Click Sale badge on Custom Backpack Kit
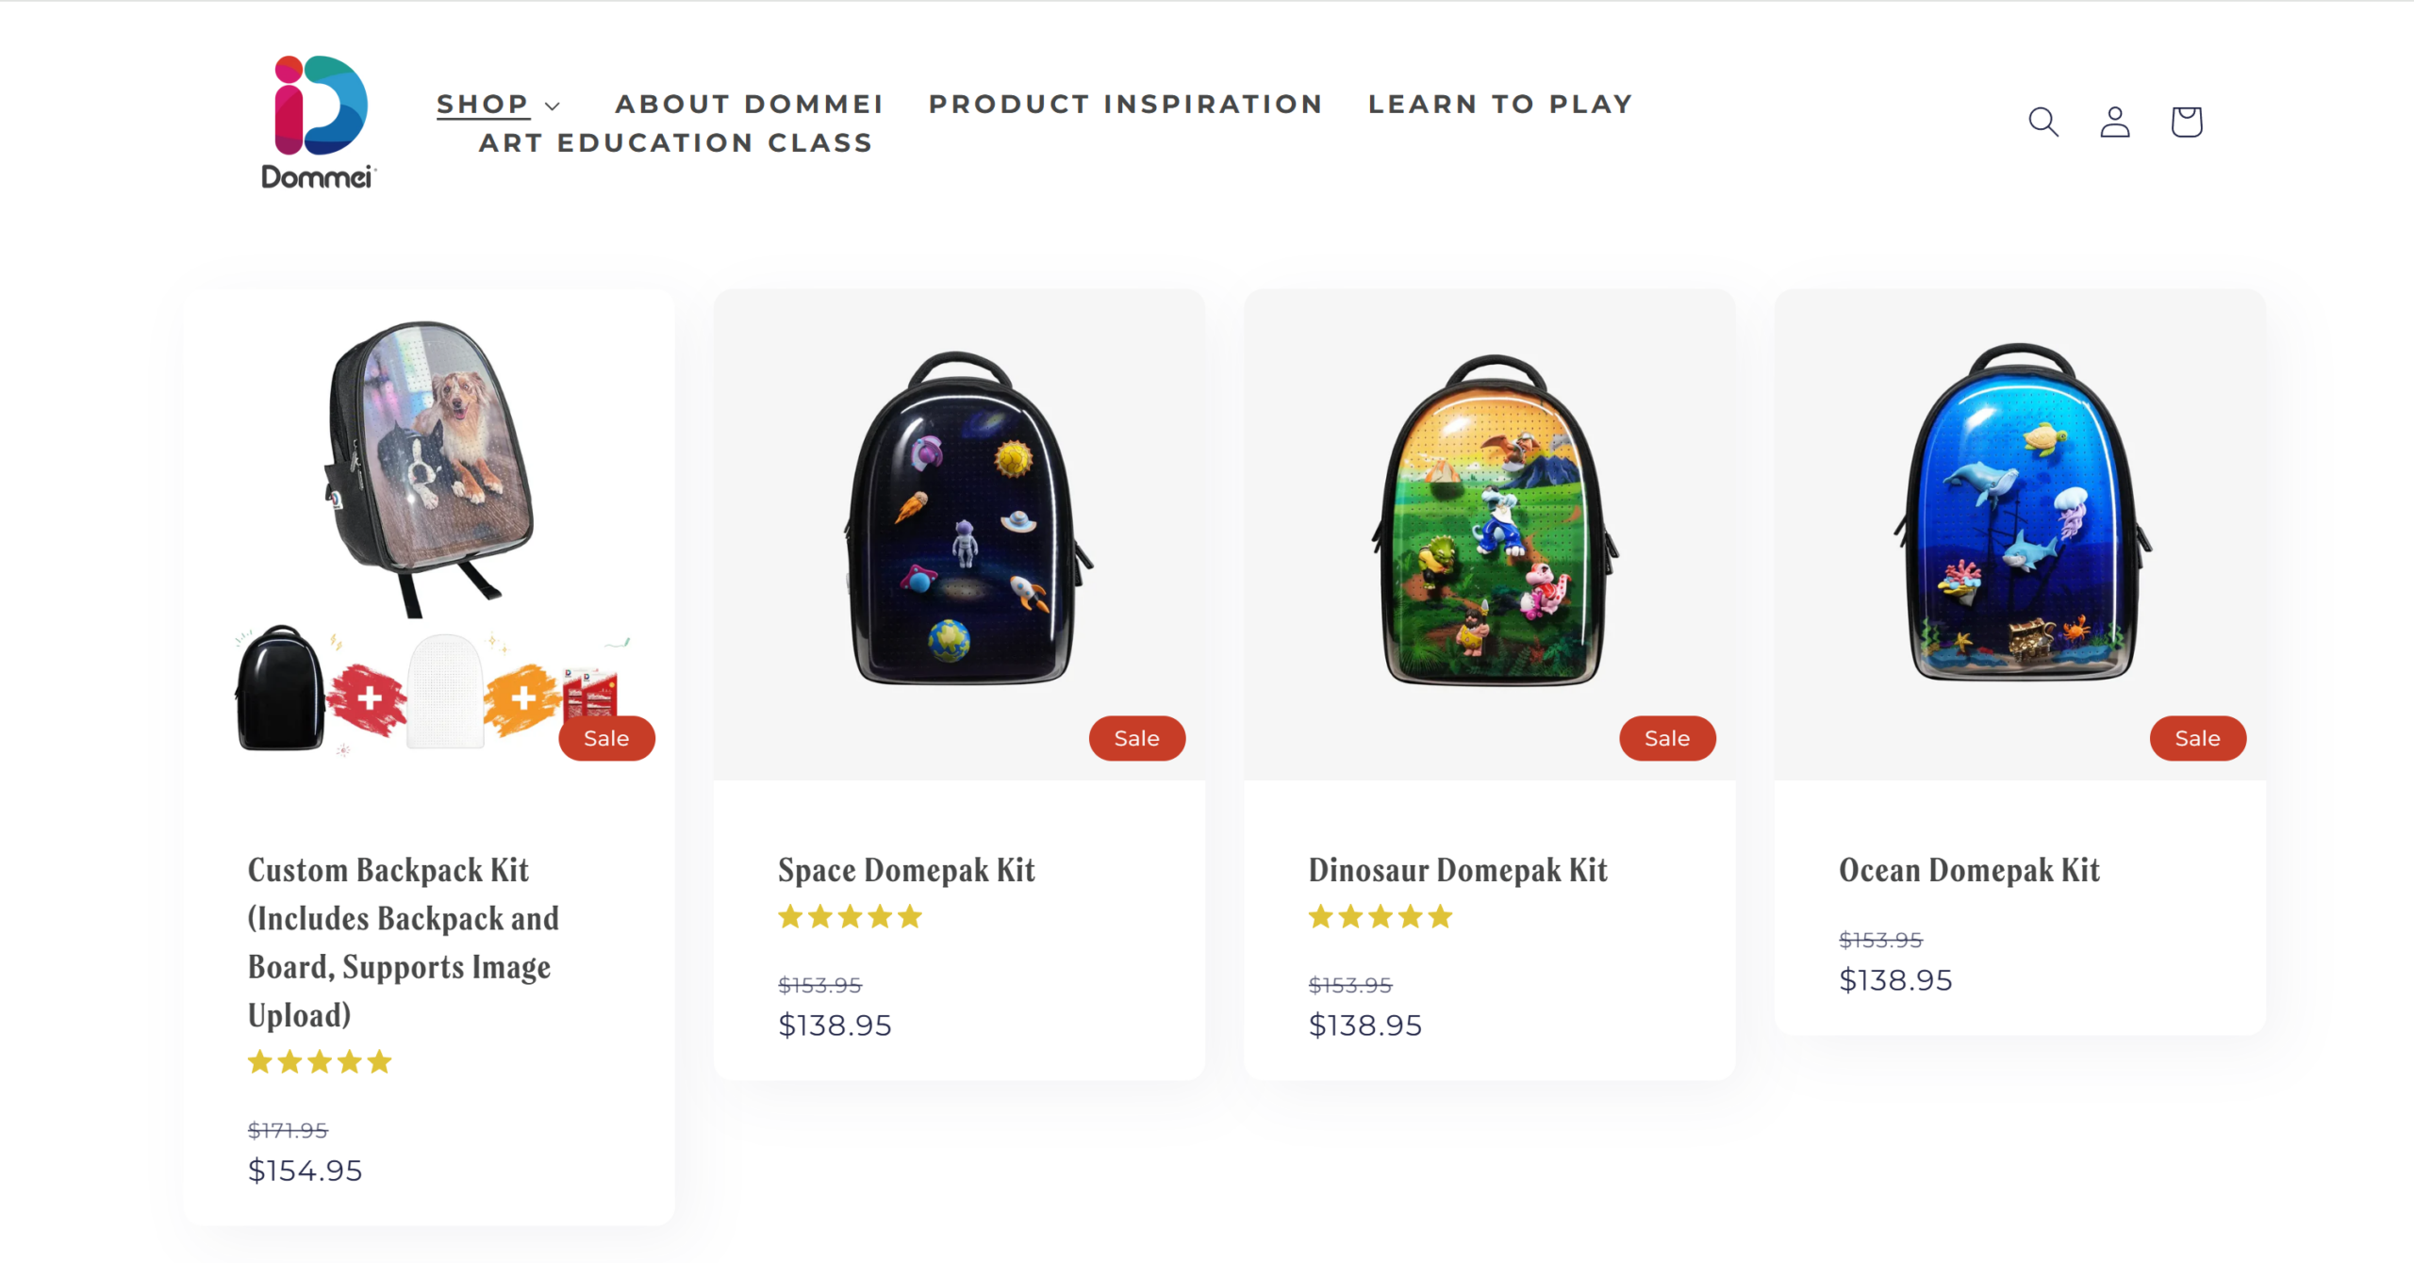Viewport: 2414px width, 1263px height. tap(605, 738)
